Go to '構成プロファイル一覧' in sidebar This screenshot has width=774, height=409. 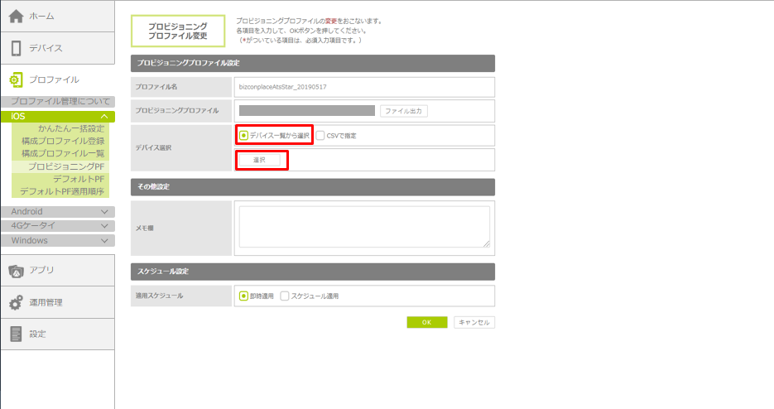tap(63, 153)
